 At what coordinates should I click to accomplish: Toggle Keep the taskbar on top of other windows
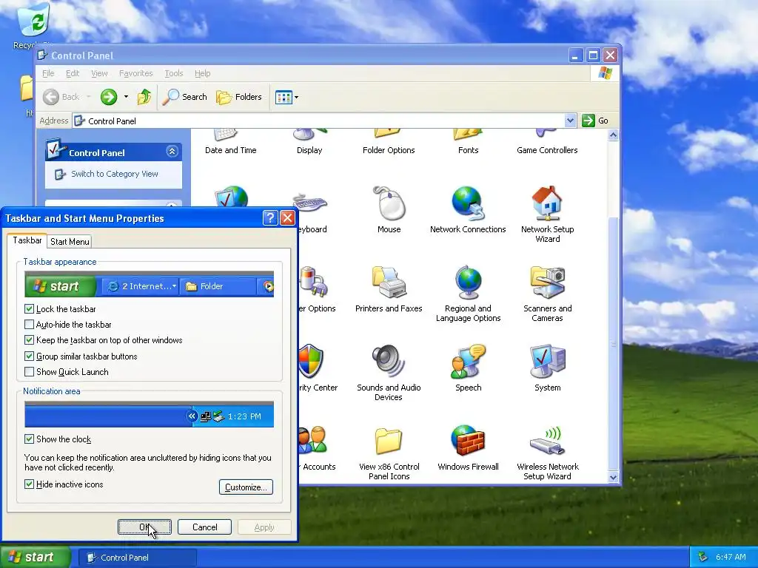(x=29, y=340)
